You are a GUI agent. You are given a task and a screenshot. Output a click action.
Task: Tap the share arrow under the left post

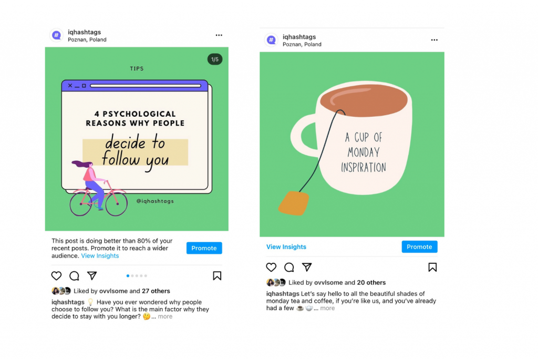coord(92,275)
